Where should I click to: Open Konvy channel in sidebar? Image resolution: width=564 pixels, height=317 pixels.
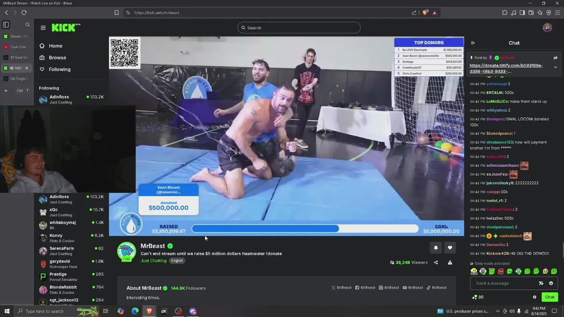[x=71, y=238]
